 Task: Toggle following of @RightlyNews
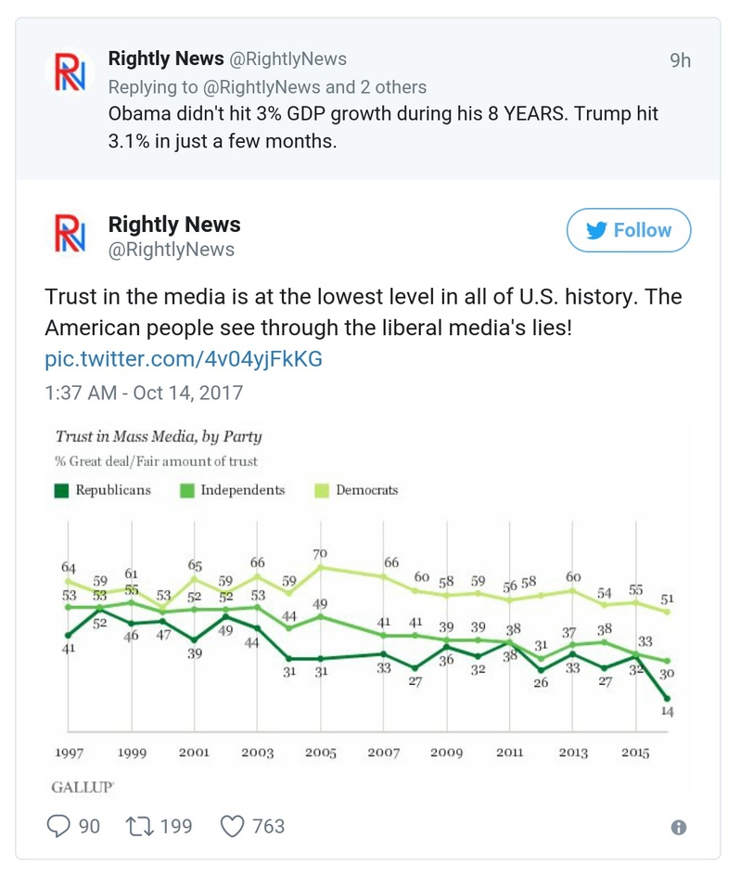tap(629, 230)
